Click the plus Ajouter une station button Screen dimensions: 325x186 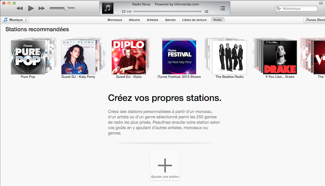165,166
